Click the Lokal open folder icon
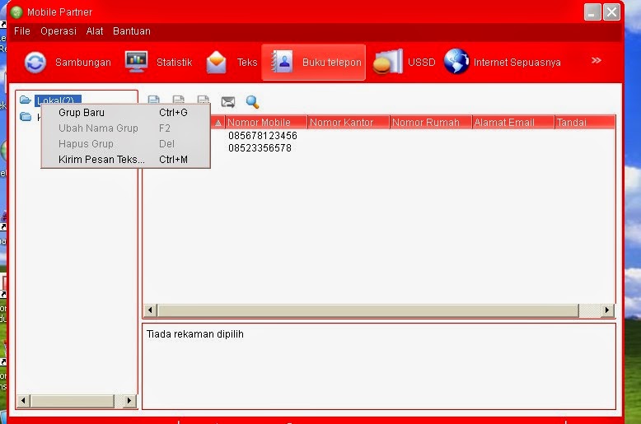Viewport: 641px width, 424px height. (26, 100)
